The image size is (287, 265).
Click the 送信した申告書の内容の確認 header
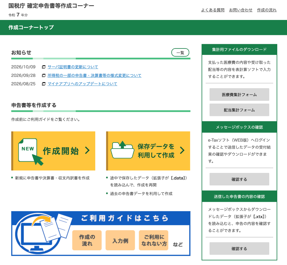(239, 197)
